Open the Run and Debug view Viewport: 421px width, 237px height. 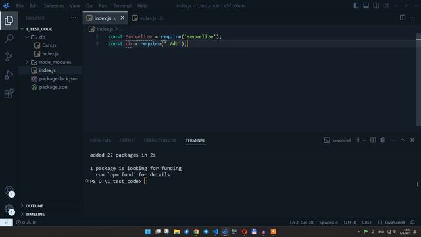click(9, 75)
